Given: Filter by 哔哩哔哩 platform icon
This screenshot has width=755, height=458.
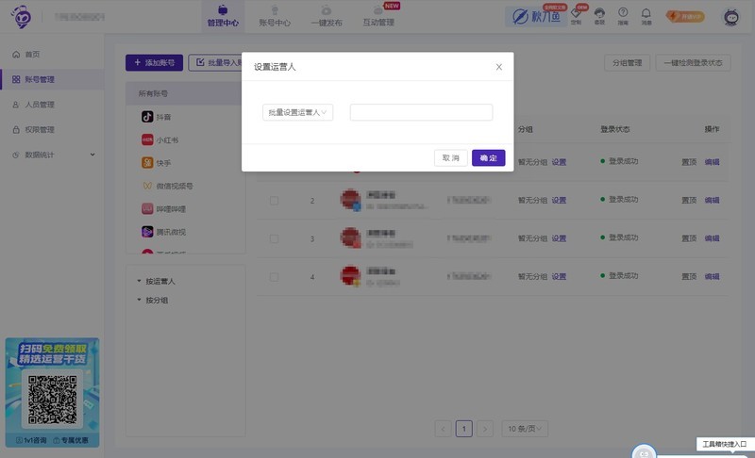Looking at the screenshot, I should (147, 208).
